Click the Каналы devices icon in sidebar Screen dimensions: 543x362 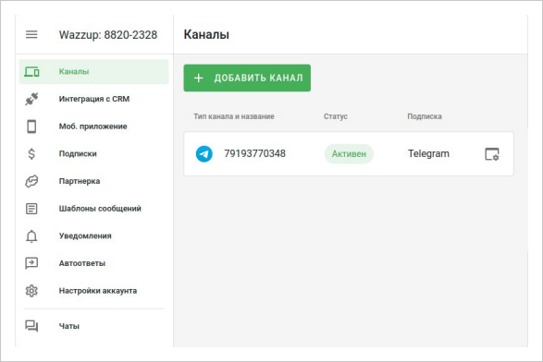[x=31, y=72]
